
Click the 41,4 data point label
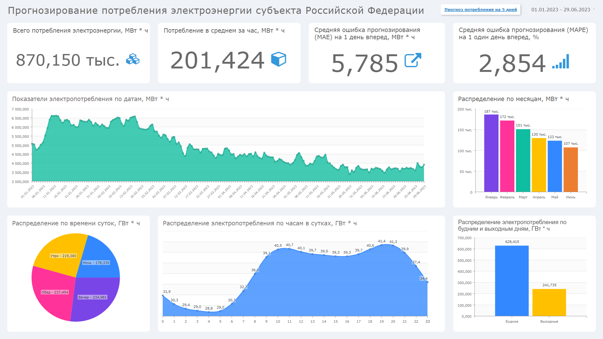tap(382, 241)
